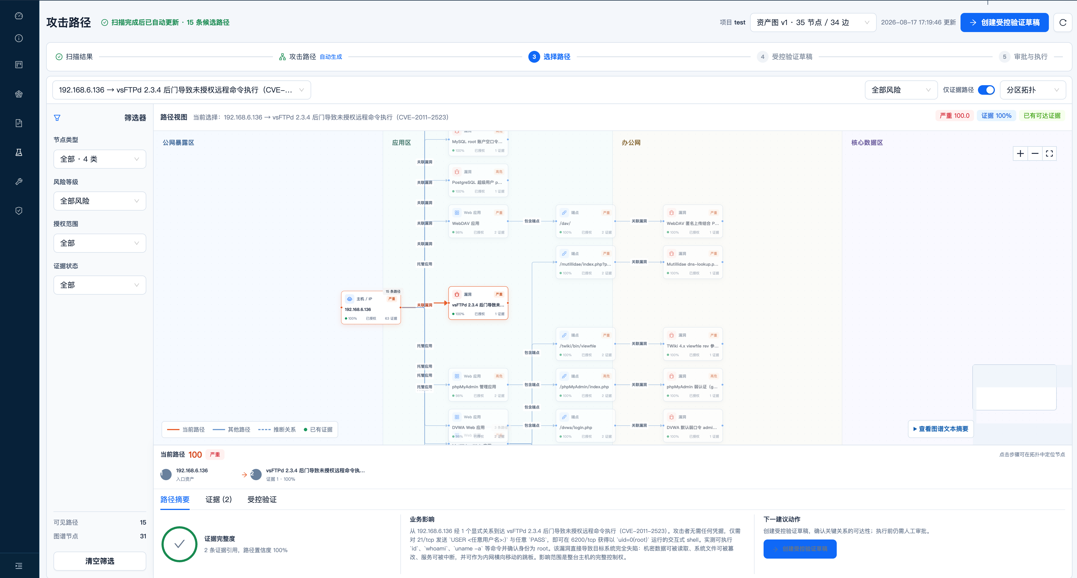The width and height of the screenshot is (1077, 578).
Task: Click the bug icon on Mutillidae dns-lookup node
Action: (x=672, y=254)
